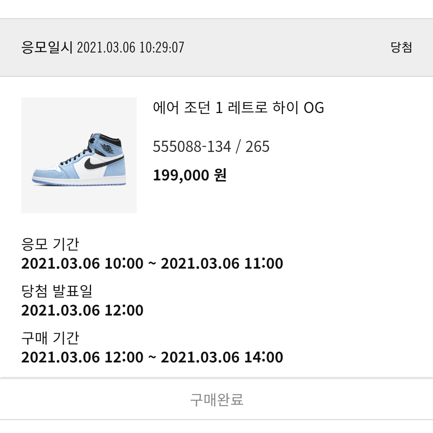
Task: Click the shoe size 265
Action: pyautogui.click(x=257, y=147)
